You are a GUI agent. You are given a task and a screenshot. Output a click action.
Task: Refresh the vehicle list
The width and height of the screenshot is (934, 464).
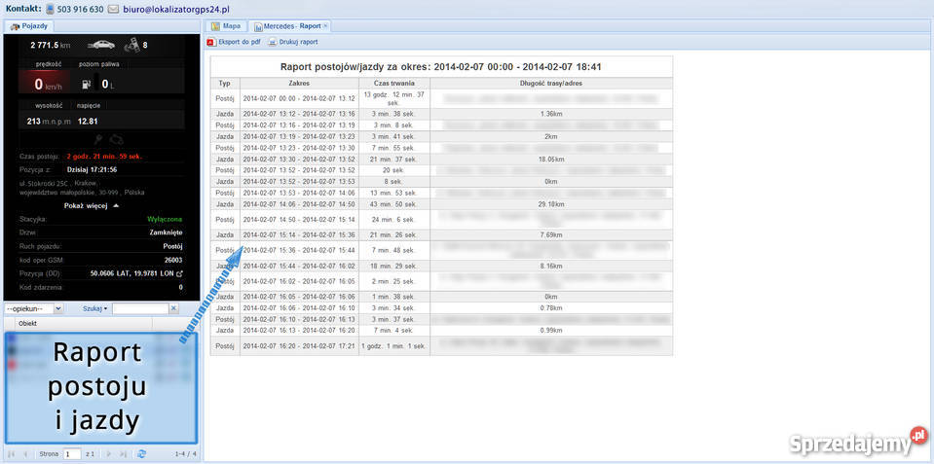141,454
